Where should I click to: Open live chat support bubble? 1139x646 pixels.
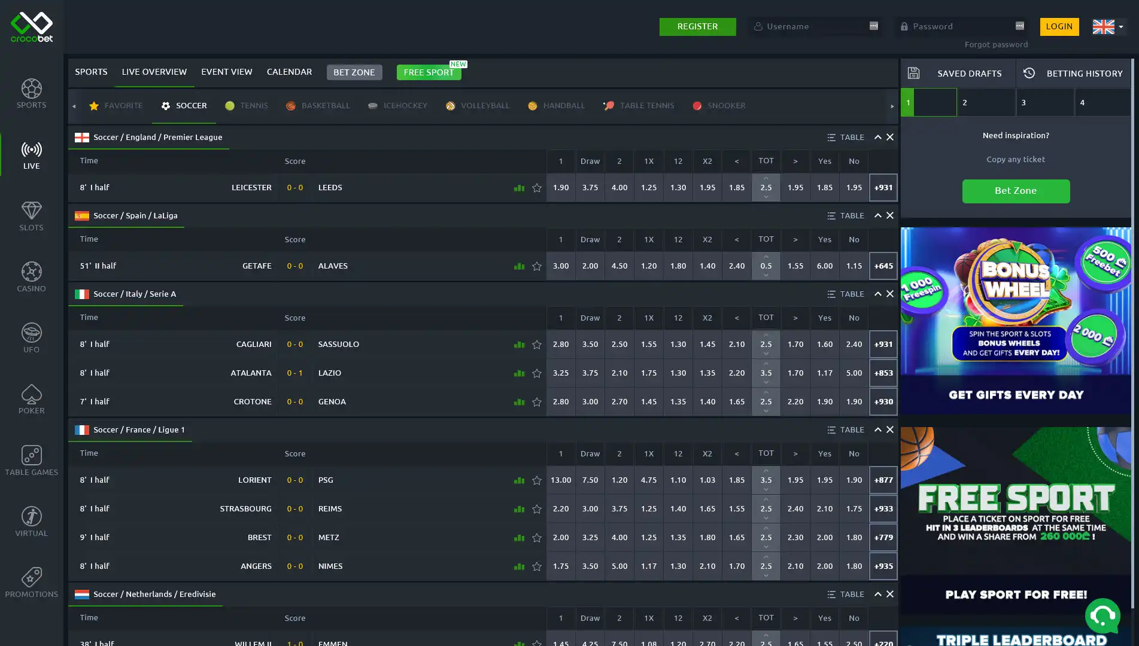pos(1102,615)
